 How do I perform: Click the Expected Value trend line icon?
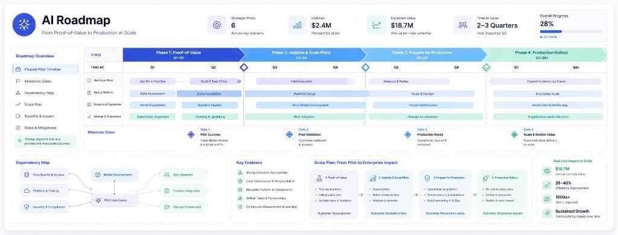click(x=377, y=25)
